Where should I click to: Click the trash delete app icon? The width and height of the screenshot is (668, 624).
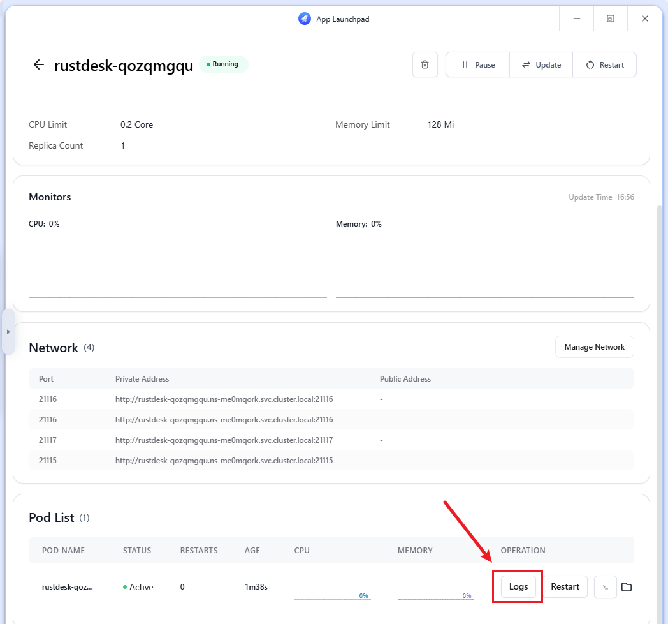click(425, 64)
